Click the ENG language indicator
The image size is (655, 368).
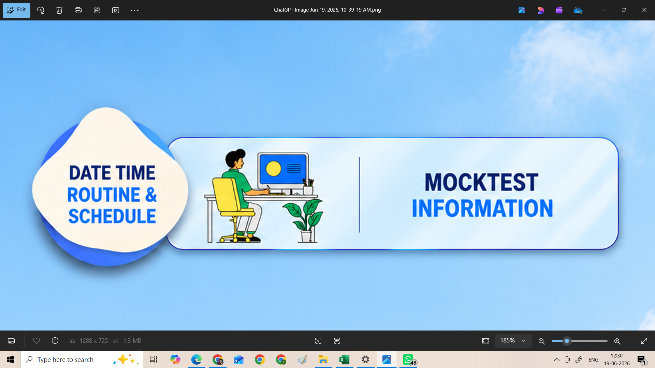[594, 359]
